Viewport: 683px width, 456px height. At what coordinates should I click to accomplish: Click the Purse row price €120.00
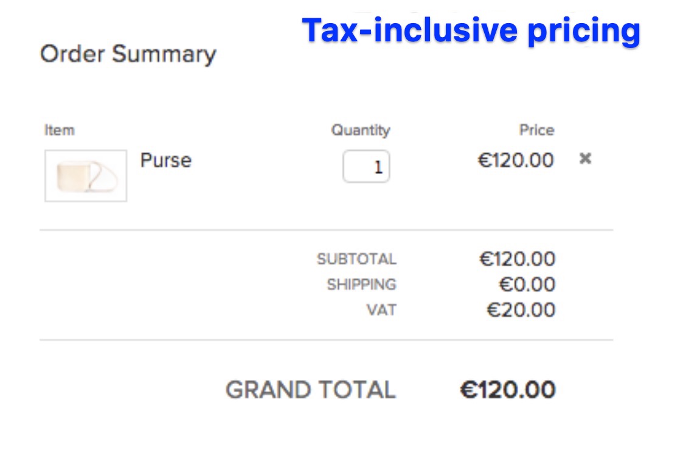pos(516,161)
